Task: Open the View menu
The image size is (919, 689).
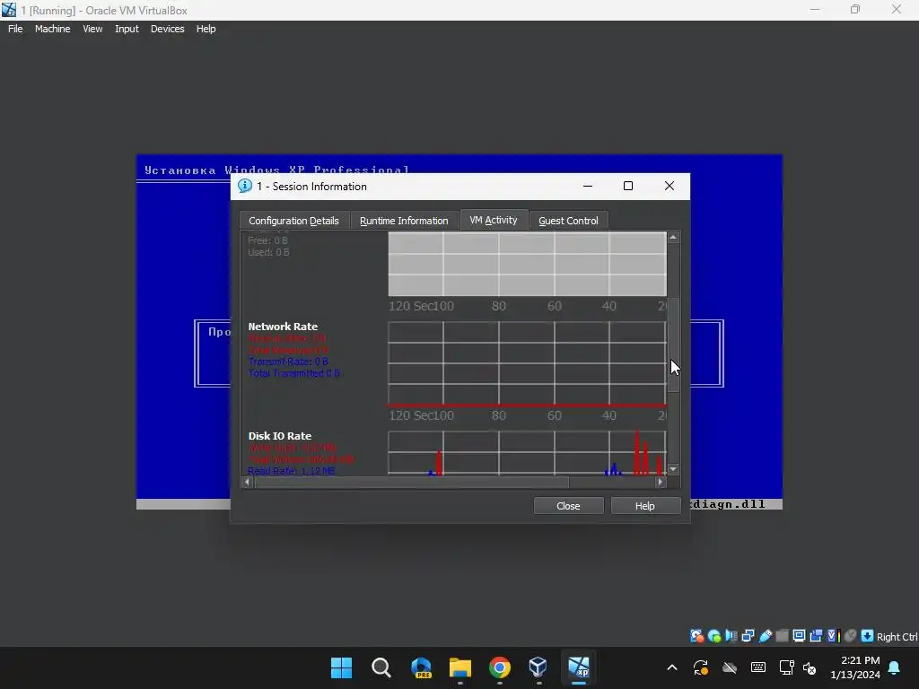Action: (x=92, y=29)
